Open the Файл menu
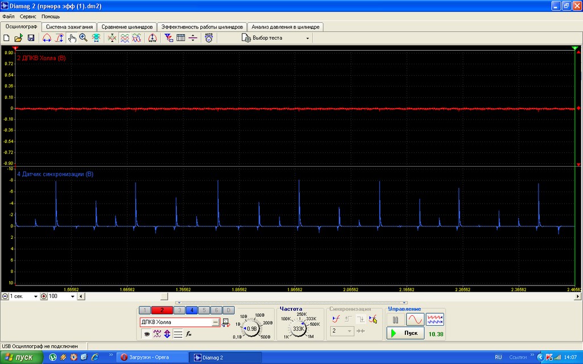Image resolution: width=583 pixels, height=364 pixels. coord(8,16)
